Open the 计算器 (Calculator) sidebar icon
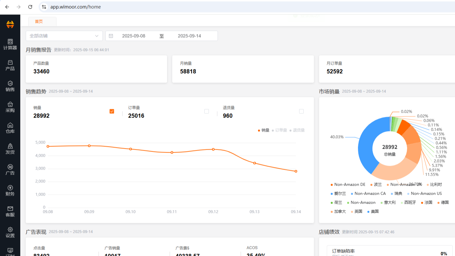 [10, 44]
